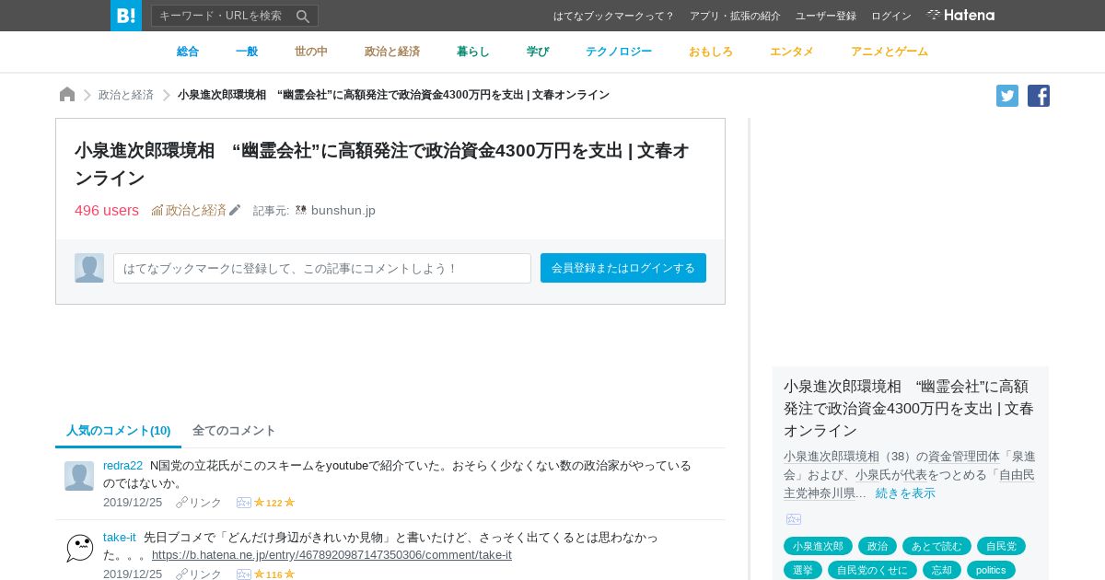The width and height of the screenshot is (1105, 580).
Task: Click the image icon on take-it's comment
Action: 244,574
